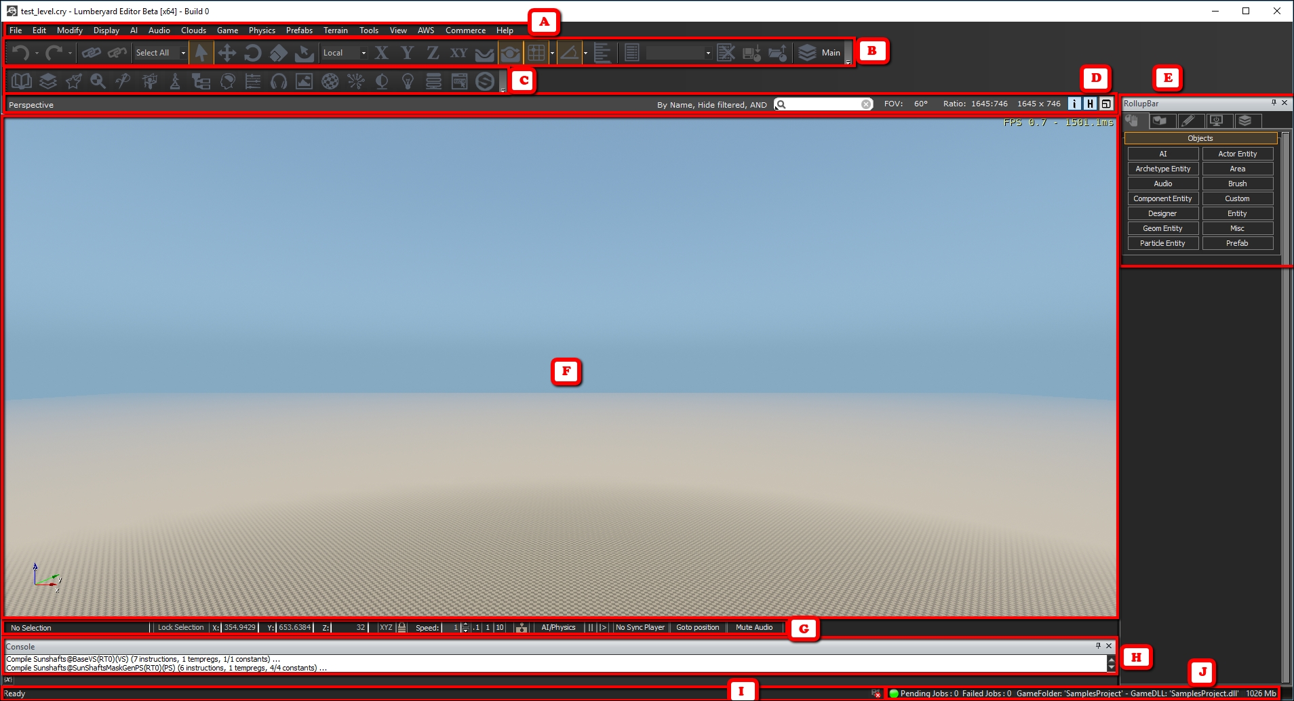Click the Undo arrow icon
This screenshot has height=701, width=1294.
[20, 53]
